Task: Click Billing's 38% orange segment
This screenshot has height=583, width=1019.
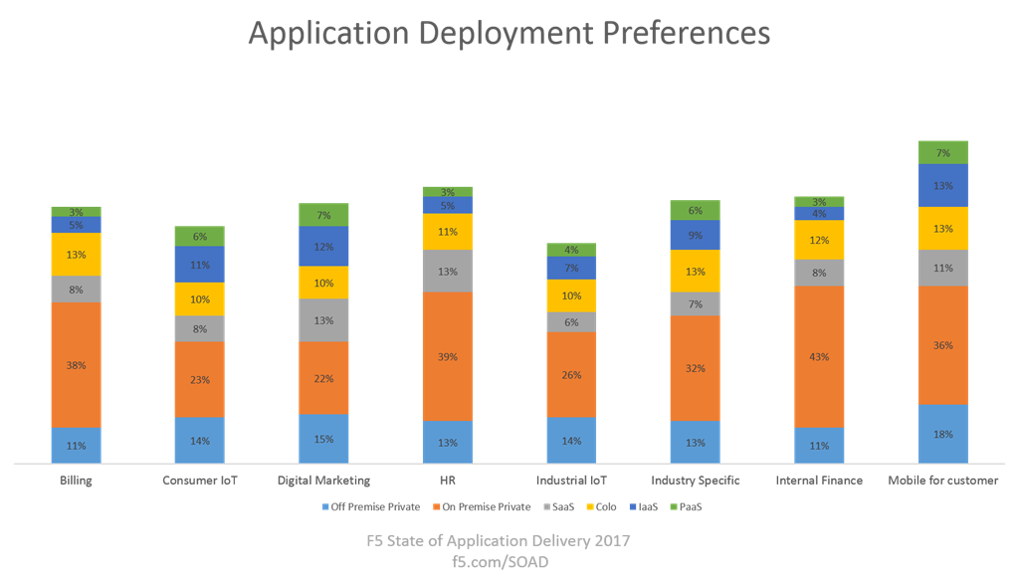Action: pyautogui.click(x=76, y=364)
